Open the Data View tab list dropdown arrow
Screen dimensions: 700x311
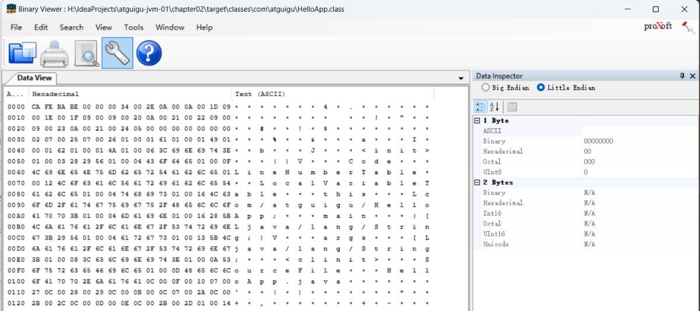[x=461, y=78]
